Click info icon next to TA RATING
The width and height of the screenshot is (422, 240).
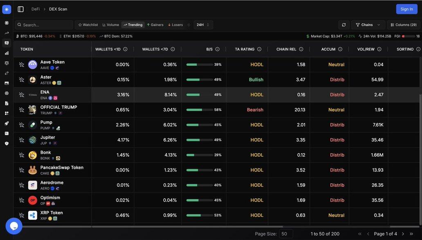click(x=259, y=49)
